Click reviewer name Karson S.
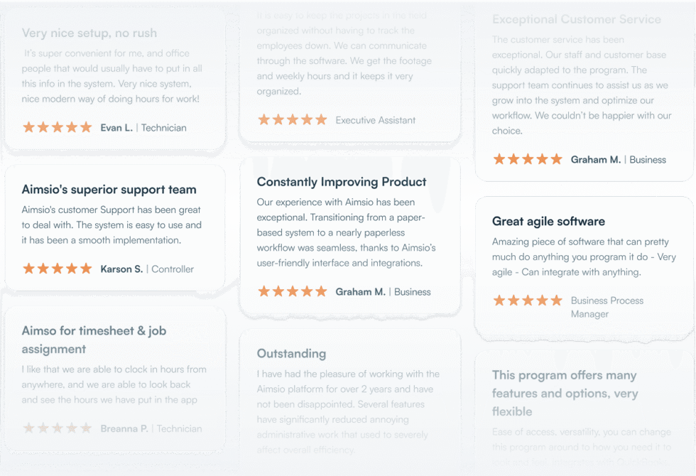This screenshot has width=696, height=476. (121, 269)
